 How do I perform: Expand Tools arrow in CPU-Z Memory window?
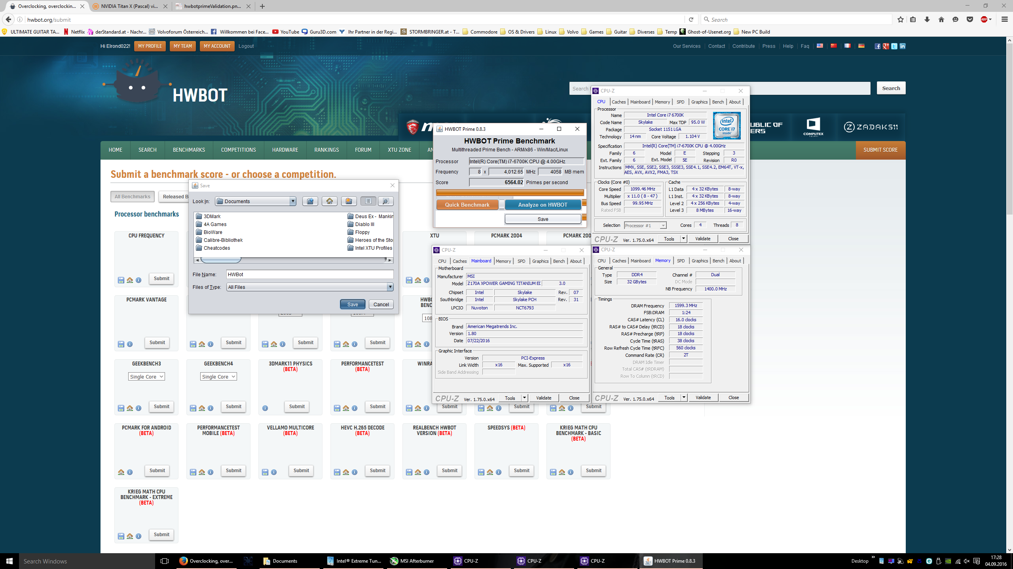tap(684, 398)
